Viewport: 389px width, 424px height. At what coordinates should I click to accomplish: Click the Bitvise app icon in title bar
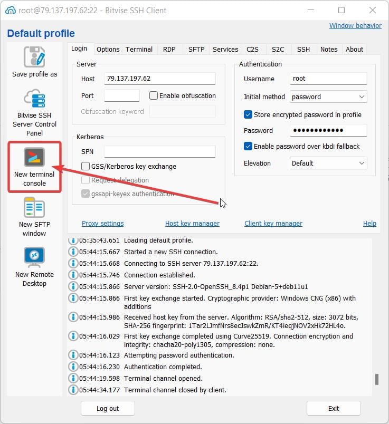(10, 10)
